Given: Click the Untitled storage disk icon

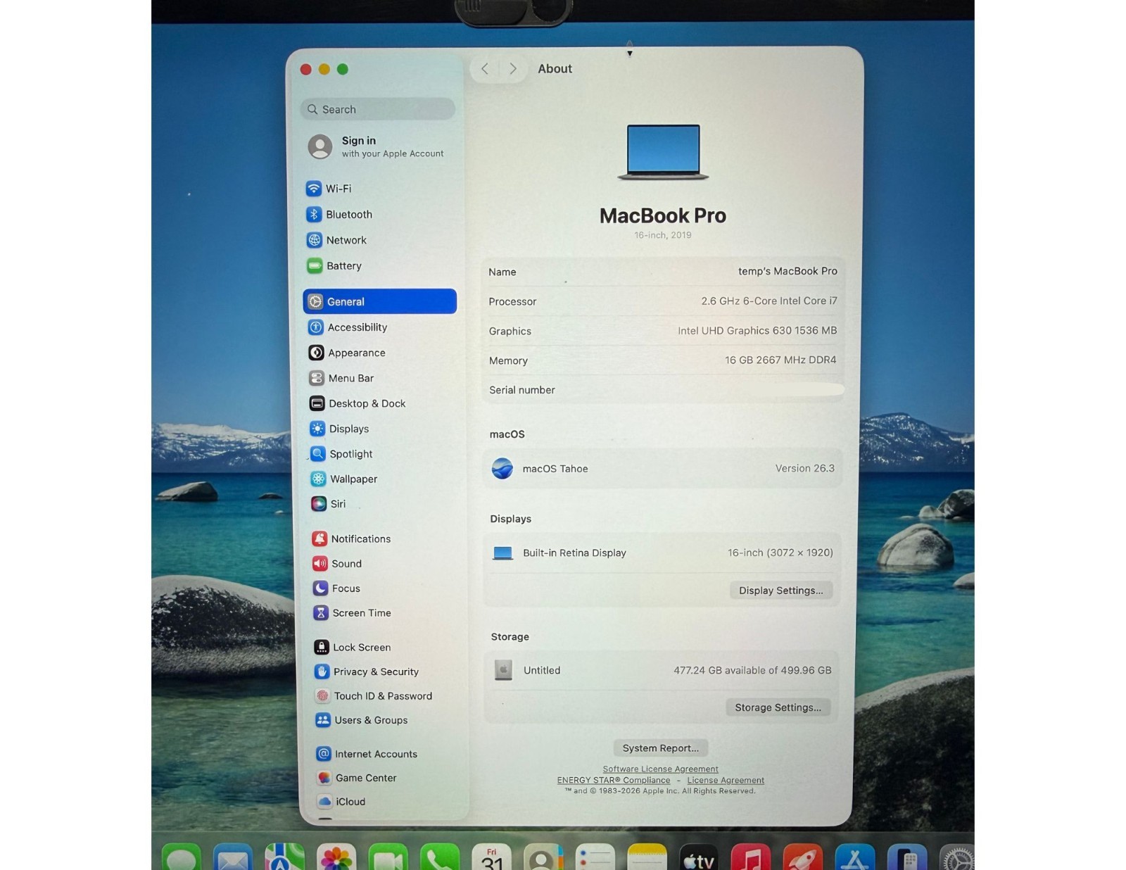Looking at the screenshot, I should 503,670.
